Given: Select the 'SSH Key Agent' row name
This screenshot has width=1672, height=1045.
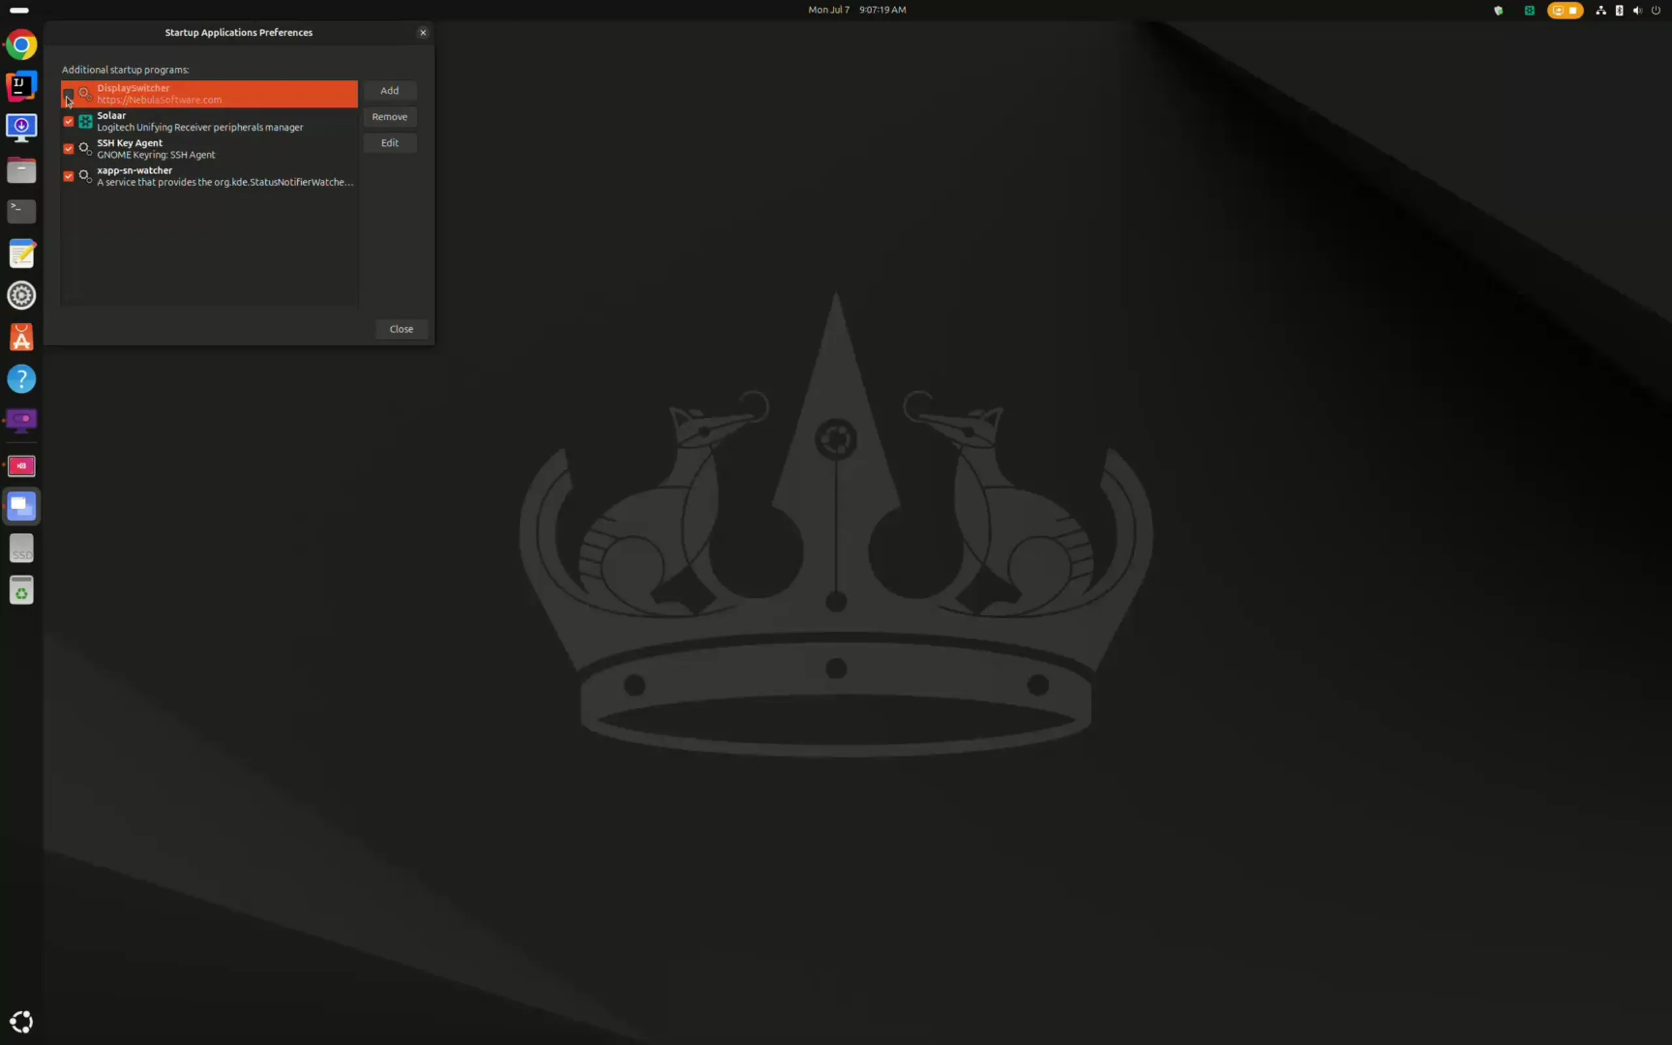Looking at the screenshot, I should pyautogui.click(x=130, y=143).
